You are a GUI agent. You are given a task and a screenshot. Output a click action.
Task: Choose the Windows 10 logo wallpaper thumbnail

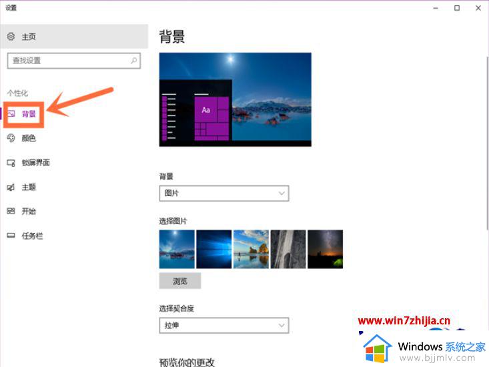coord(214,249)
